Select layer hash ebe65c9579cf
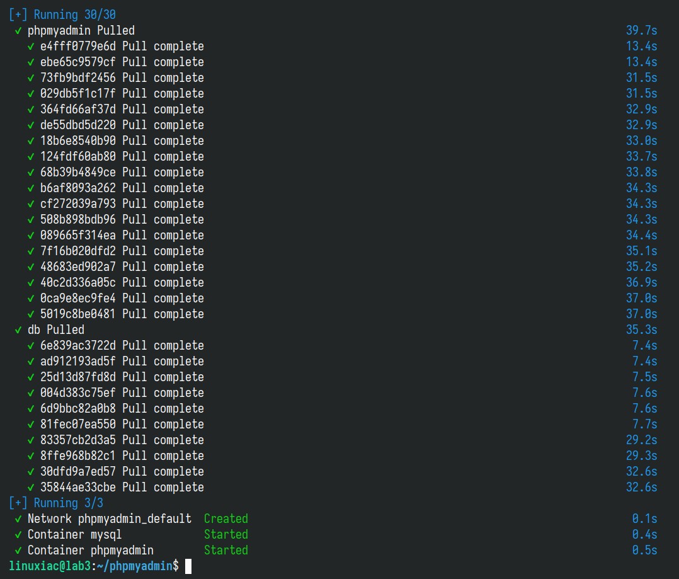Image resolution: width=679 pixels, height=579 pixels. click(78, 62)
